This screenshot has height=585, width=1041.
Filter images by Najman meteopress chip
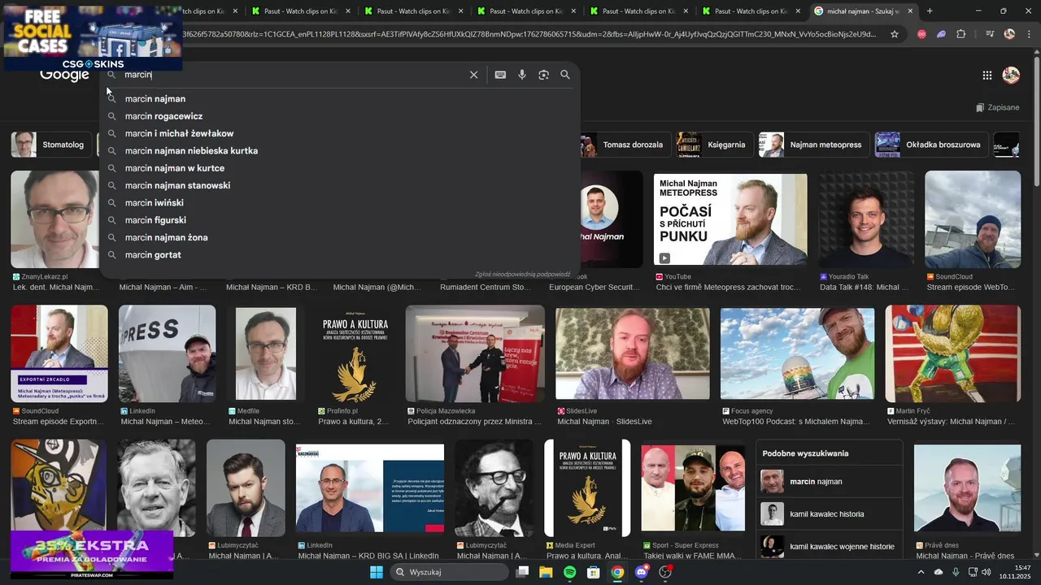(813, 145)
